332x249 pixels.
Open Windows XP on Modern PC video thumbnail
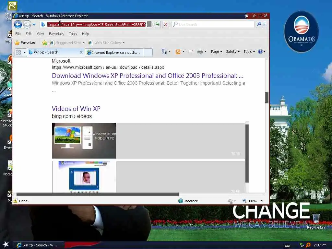(84, 141)
